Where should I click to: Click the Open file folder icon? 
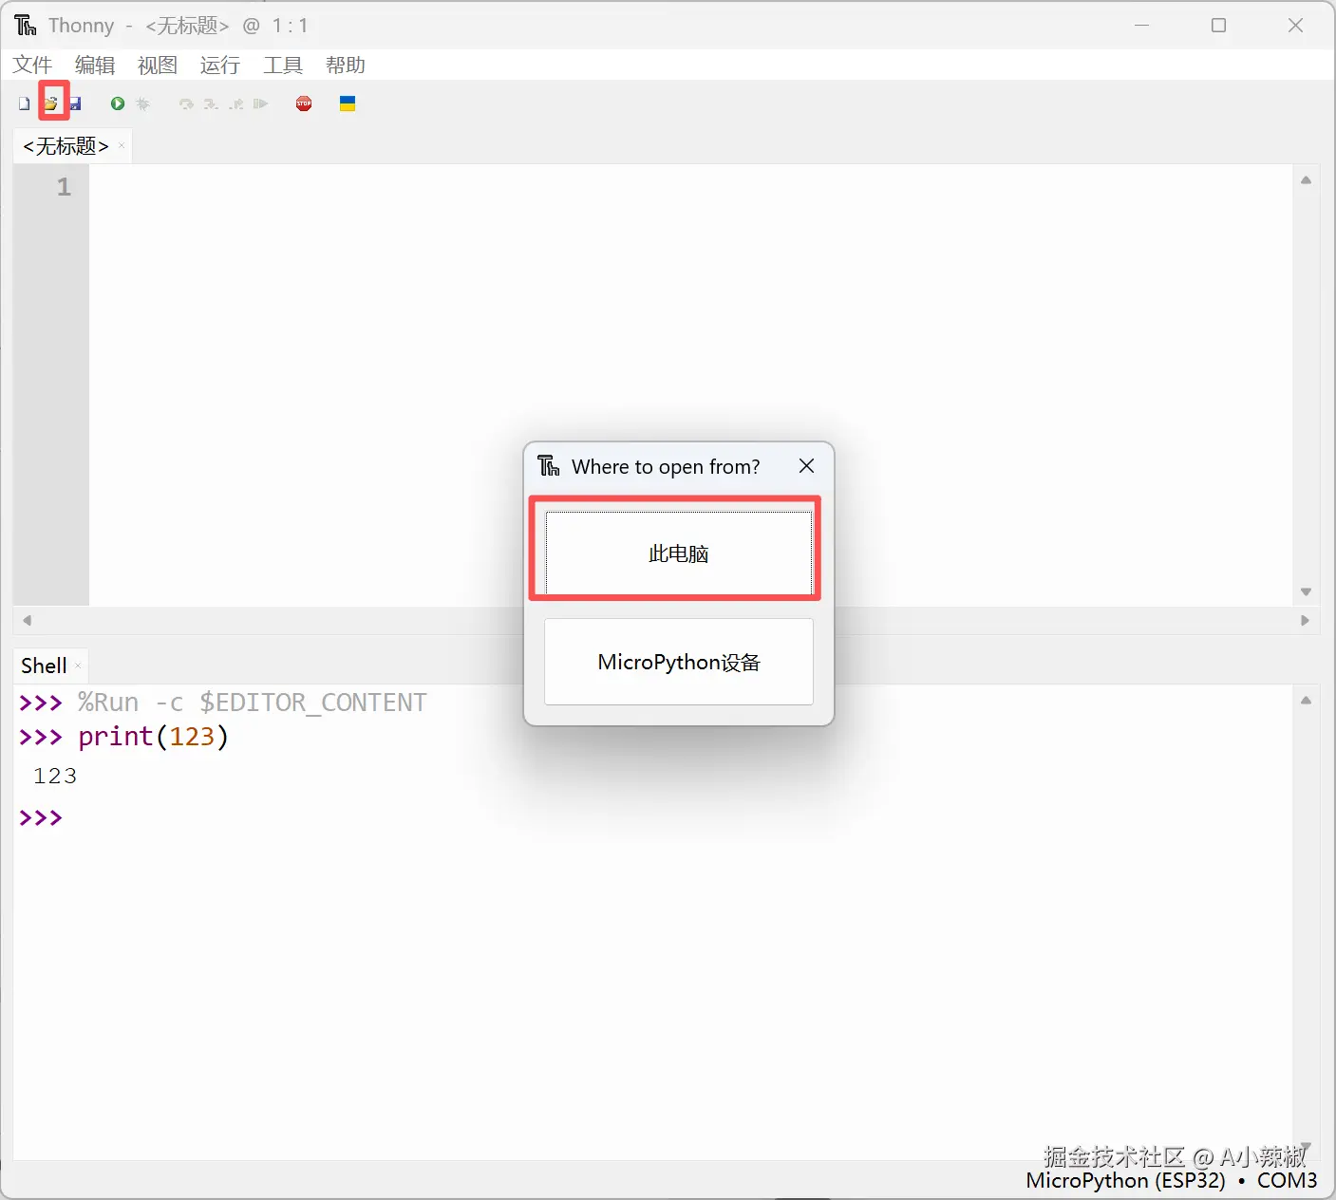point(51,103)
